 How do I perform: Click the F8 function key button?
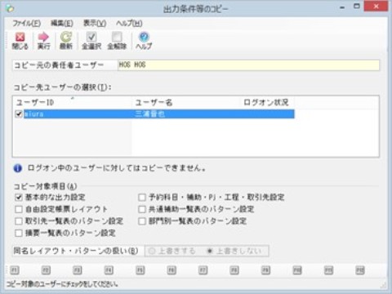[234, 270]
